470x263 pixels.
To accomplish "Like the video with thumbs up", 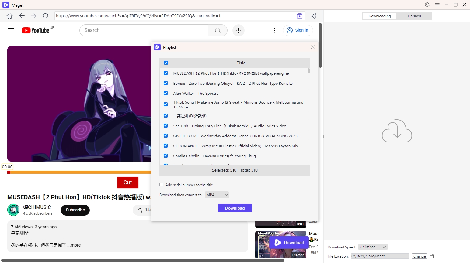I will click(139, 210).
